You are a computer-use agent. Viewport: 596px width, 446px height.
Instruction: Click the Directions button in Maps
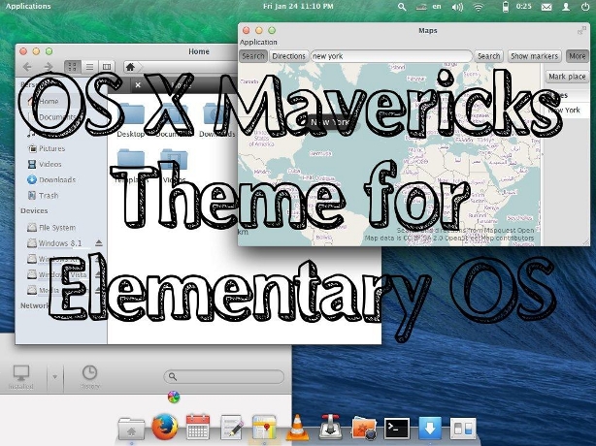pos(289,56)
